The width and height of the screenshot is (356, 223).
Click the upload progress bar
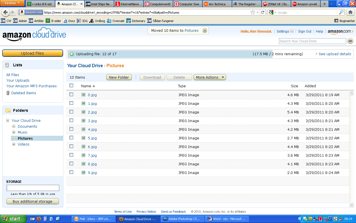(x=210, y=54)
